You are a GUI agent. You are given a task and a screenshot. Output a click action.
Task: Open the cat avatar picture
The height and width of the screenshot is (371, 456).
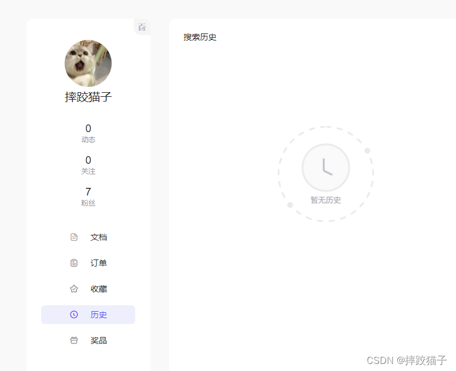(x=88, y=63)
